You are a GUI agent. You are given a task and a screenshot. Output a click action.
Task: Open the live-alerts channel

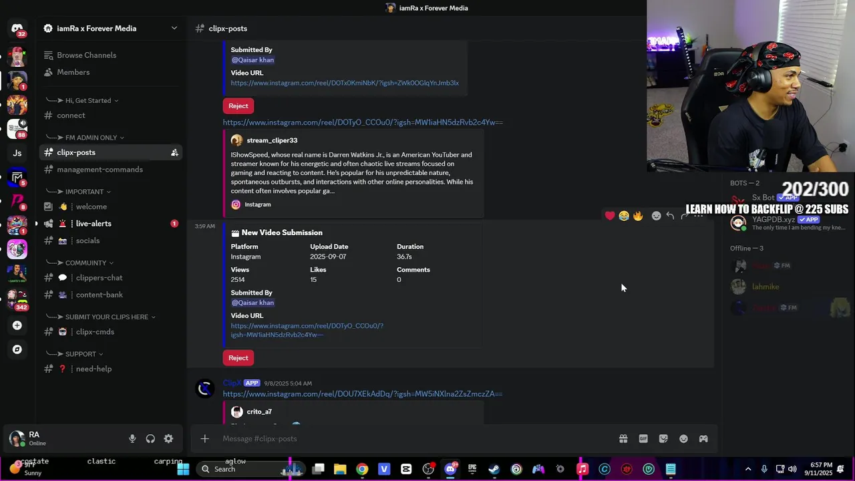(x=110, y=224)
